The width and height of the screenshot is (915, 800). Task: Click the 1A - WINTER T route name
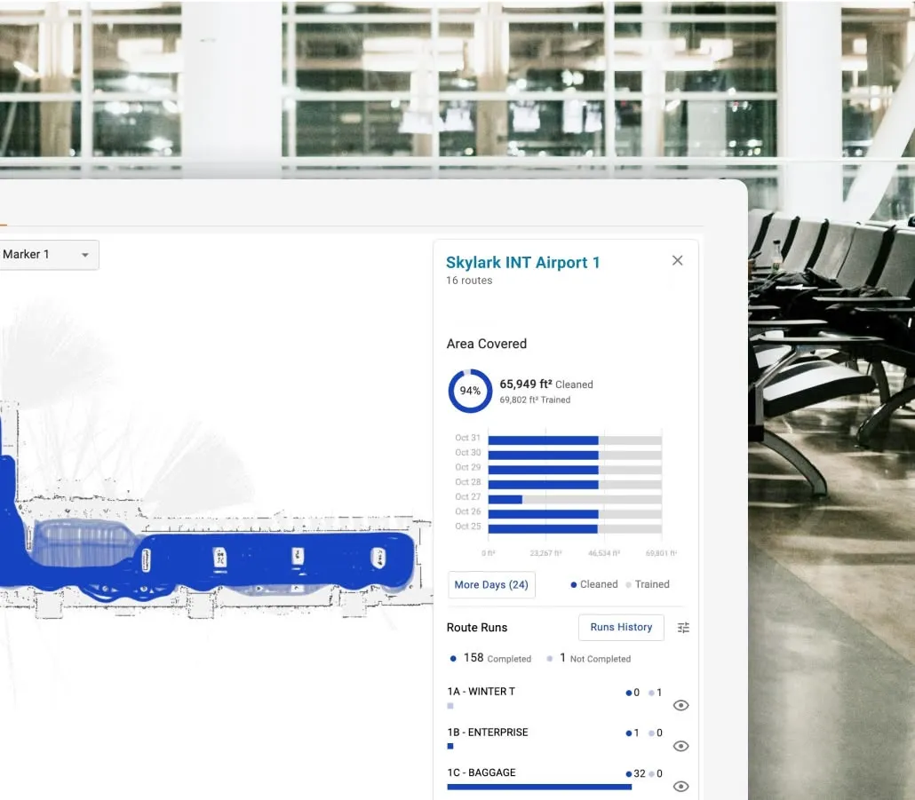coord(481,692)
